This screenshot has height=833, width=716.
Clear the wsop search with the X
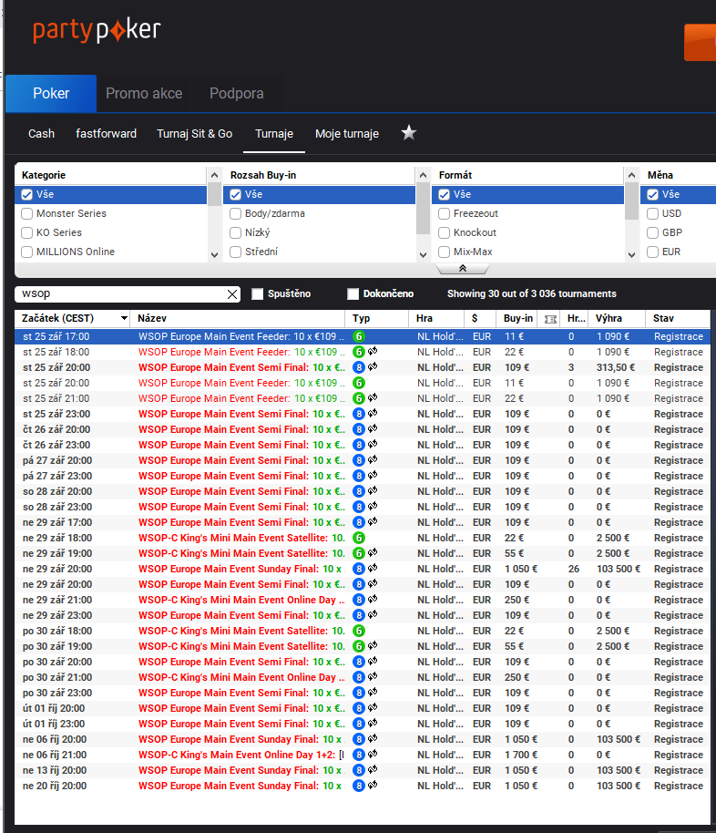click(232, 294)
